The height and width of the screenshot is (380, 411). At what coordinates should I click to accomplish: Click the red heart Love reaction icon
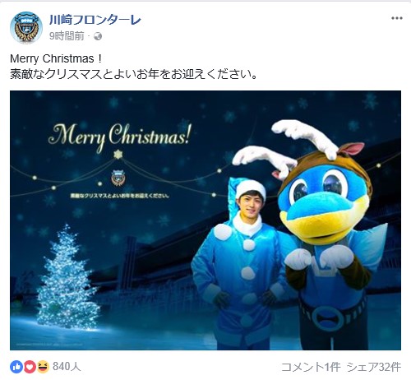pyautogui.click(x=30, y=367)
